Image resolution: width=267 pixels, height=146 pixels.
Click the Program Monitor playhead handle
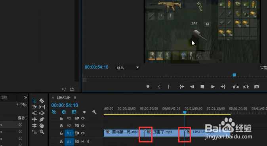point(234,75)
